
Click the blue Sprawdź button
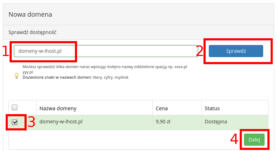click(x=236, y=51)
